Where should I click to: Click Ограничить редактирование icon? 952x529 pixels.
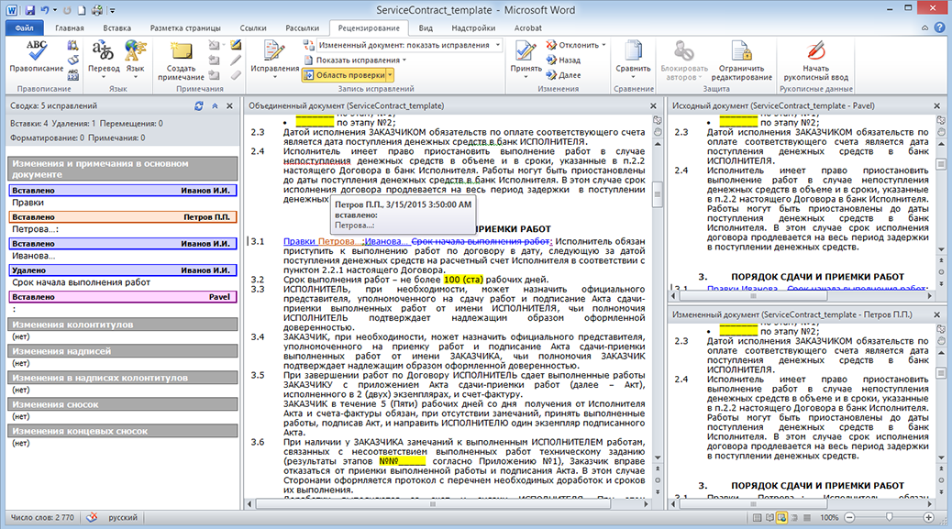tap(740, 55)
